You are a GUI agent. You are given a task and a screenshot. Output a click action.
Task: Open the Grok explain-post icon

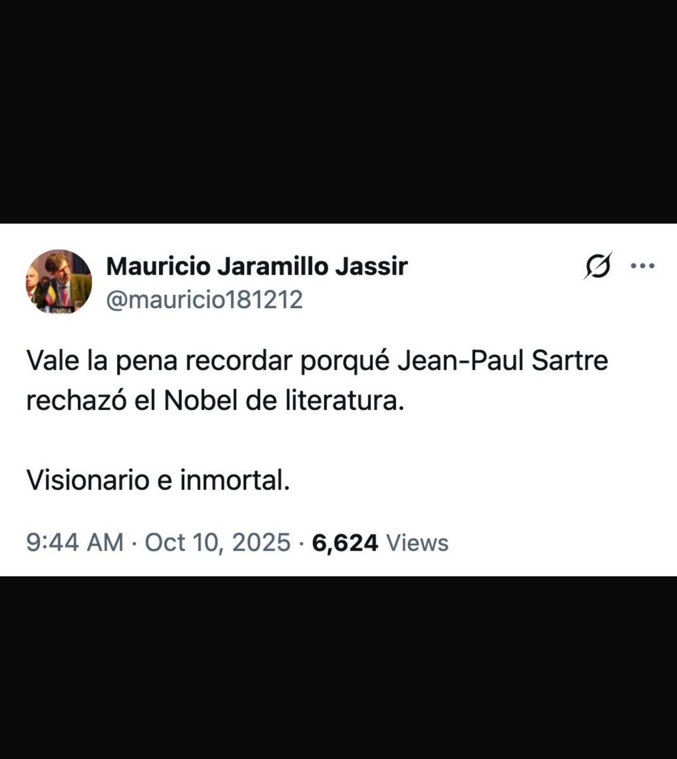(597, 266)
